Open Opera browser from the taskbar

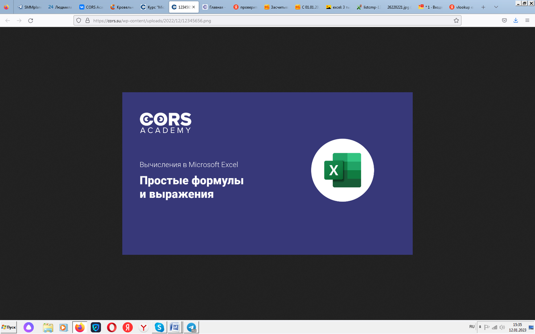(111, 327)
